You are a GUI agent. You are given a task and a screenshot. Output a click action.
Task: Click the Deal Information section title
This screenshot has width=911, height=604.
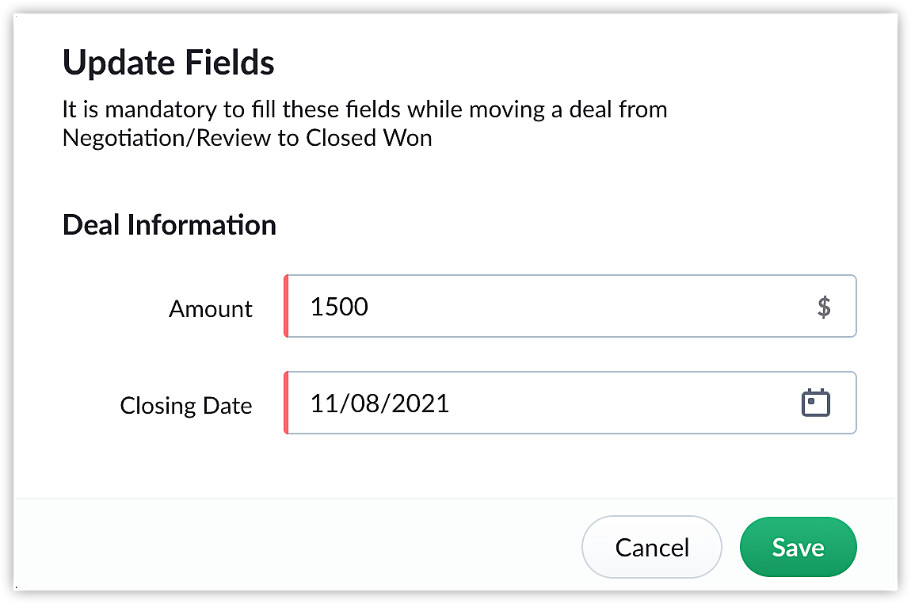click(x=169, y=225)
